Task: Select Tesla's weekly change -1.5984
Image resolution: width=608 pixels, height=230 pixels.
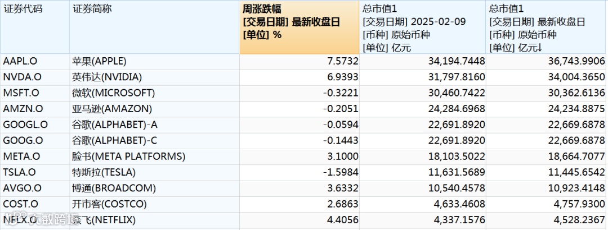Action: click(299, 172)
